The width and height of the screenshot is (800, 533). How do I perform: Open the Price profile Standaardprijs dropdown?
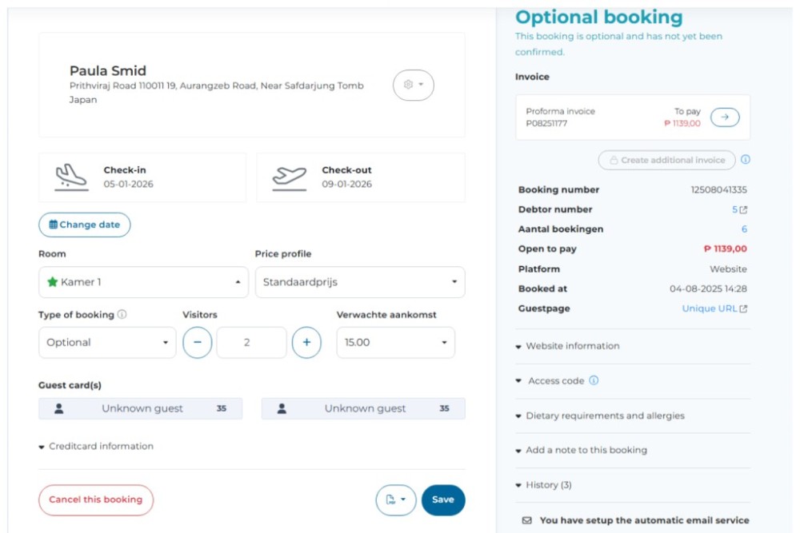coord(359,282)
